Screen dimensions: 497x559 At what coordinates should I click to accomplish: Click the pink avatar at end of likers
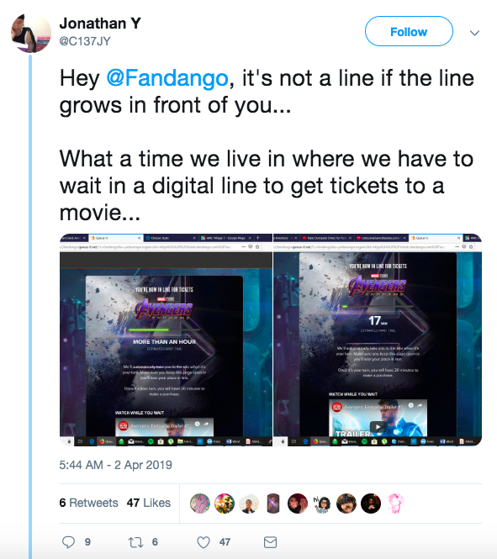point(395,504)
